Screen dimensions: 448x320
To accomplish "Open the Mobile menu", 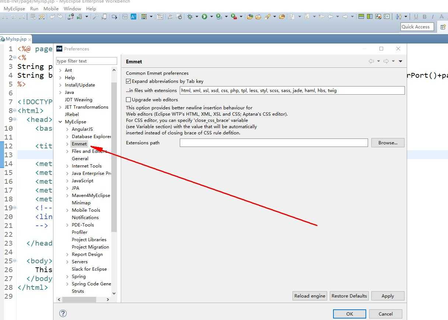I will tap(51, 8).
